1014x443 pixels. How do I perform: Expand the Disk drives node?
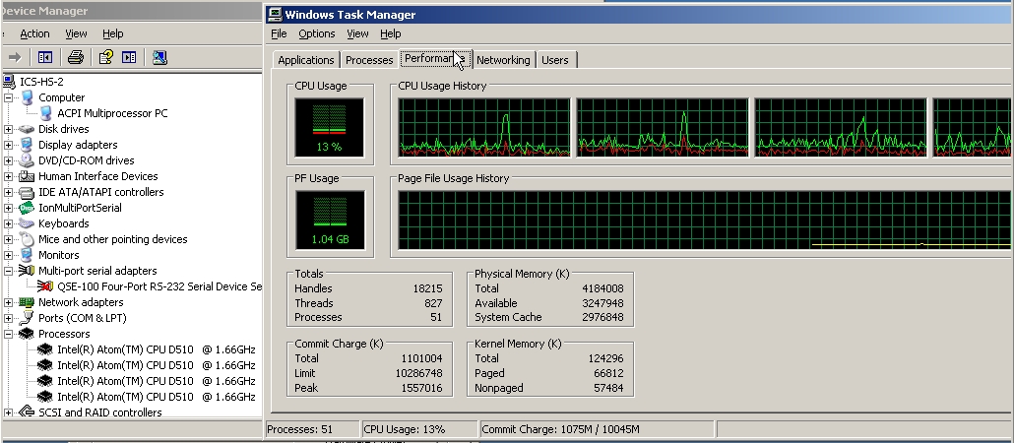8,129
